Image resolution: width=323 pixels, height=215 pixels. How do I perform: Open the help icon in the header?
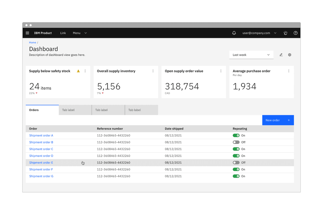point(295,33)
